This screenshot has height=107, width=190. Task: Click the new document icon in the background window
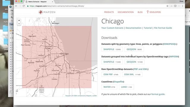click(x=12, y=14)
